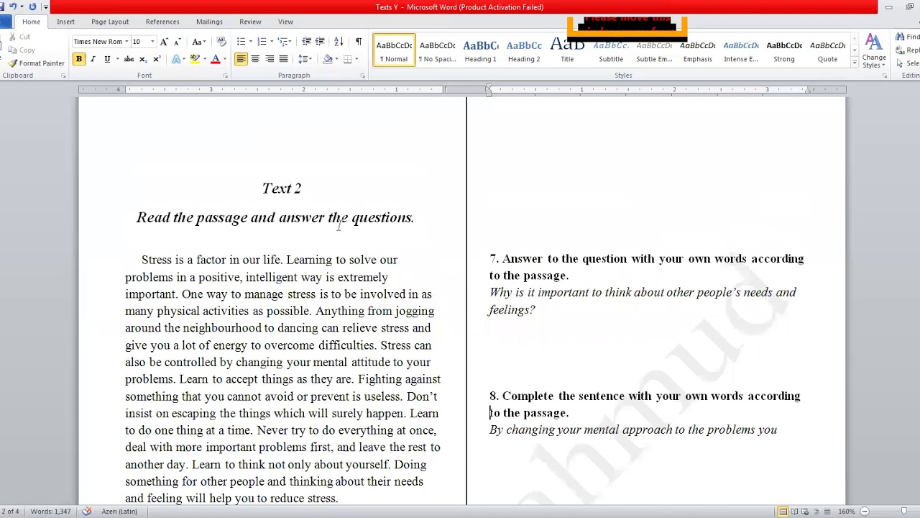
Task: Open word count from status bar
Action: coord(50,512)
